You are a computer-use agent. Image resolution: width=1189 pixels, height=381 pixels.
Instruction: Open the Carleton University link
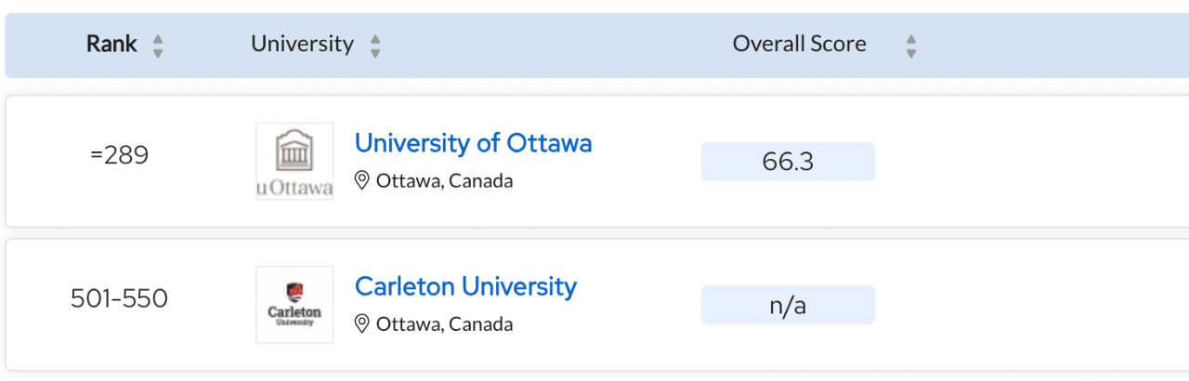coord(465,286)
